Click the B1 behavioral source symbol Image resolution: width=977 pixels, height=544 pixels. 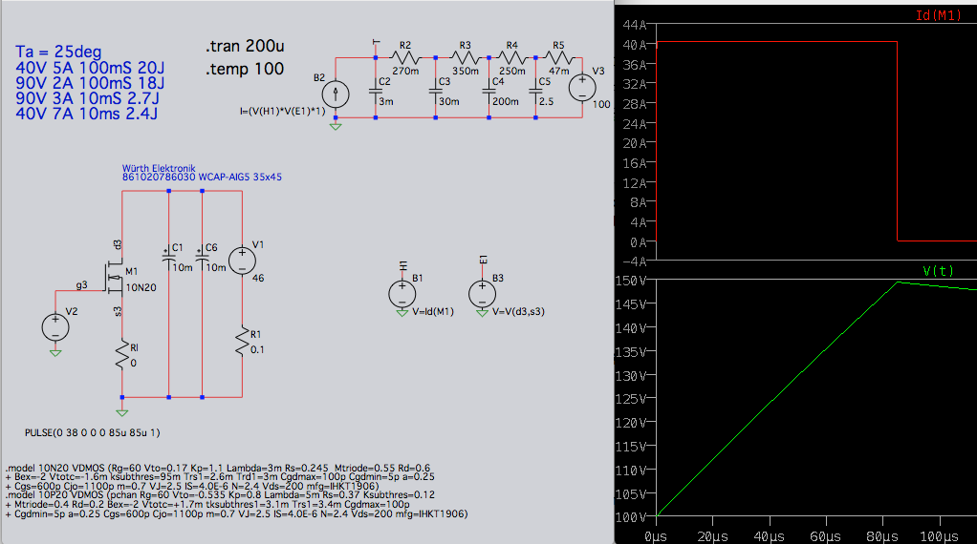(x=402, y=293)
